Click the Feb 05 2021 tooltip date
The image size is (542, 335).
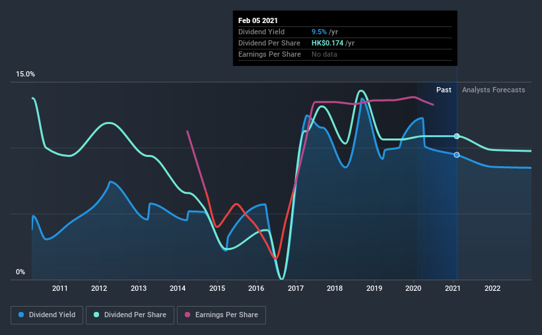click(258, 20)
